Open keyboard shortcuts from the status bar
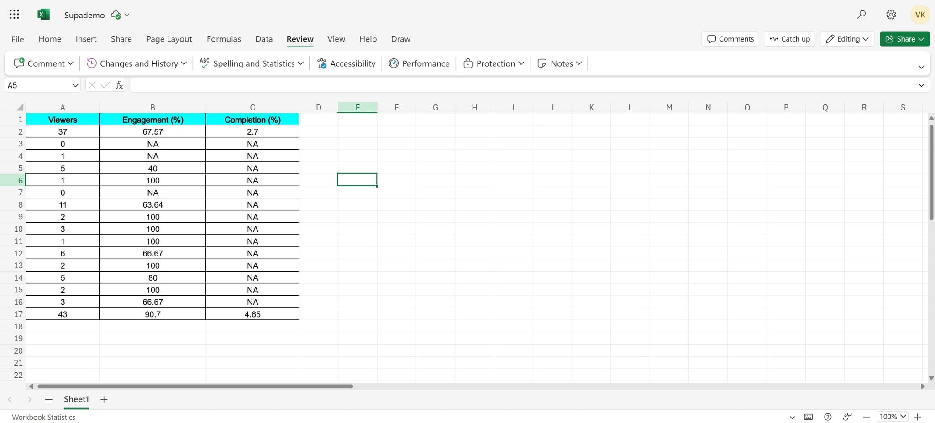This screenshot has height=423, width=935. pos(809,417)
